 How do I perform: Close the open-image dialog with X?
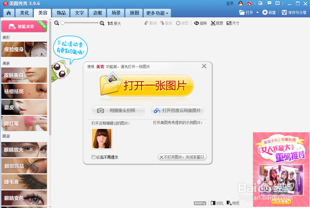[204, 66]
